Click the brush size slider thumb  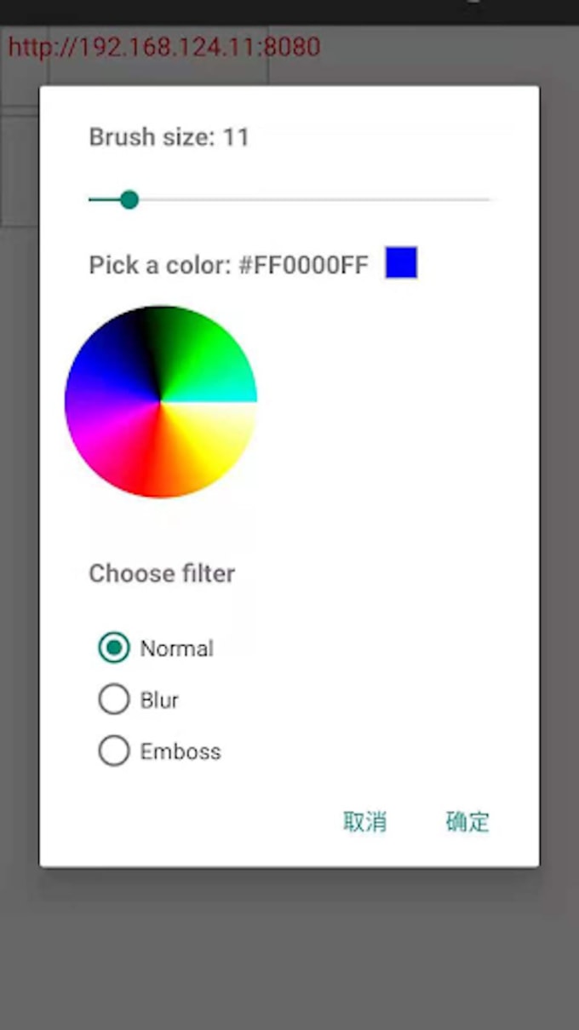(129, 199)
